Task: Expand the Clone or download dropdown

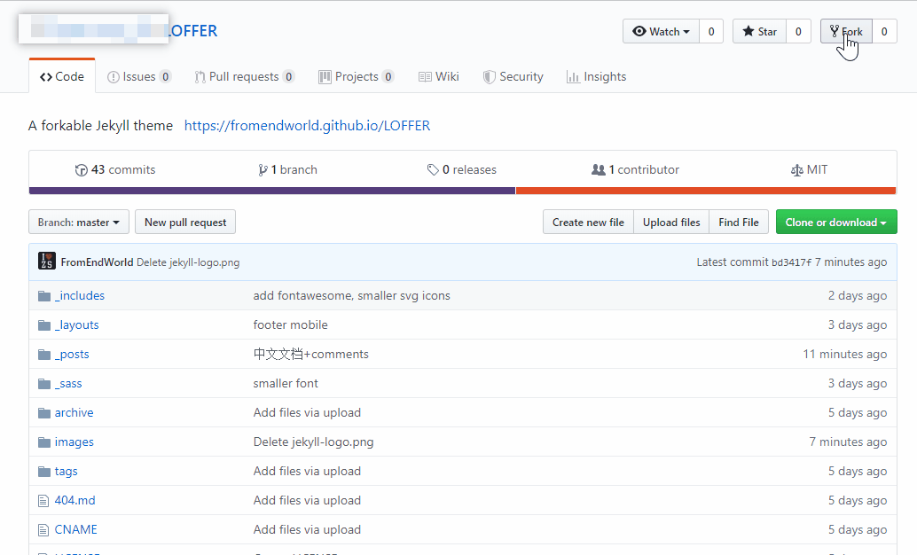Action: (x=836, y=223)
